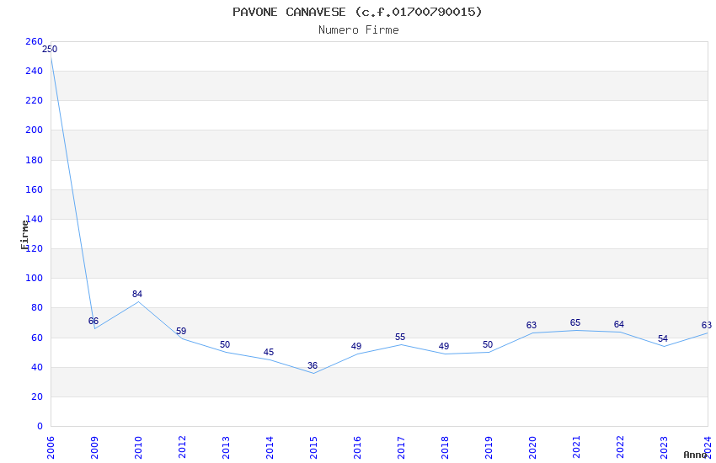The image size is (716, 463).
Task: Click the x-axis year 2014
Action: point(270,448)
